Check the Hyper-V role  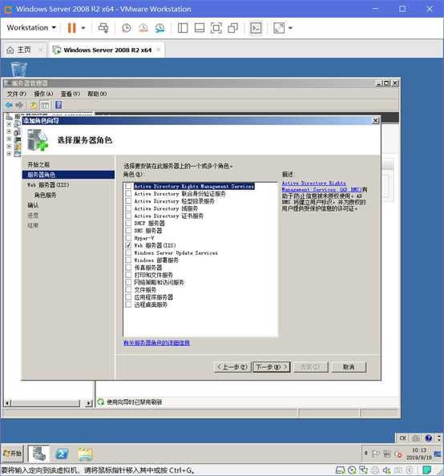pyautogui.click(x=128, y=238)
